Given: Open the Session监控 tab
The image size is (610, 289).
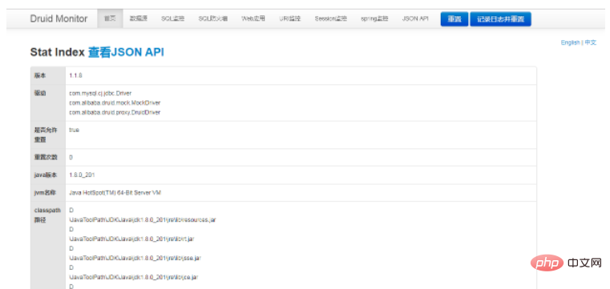Looking at the screenshot, I should (331, 18).
